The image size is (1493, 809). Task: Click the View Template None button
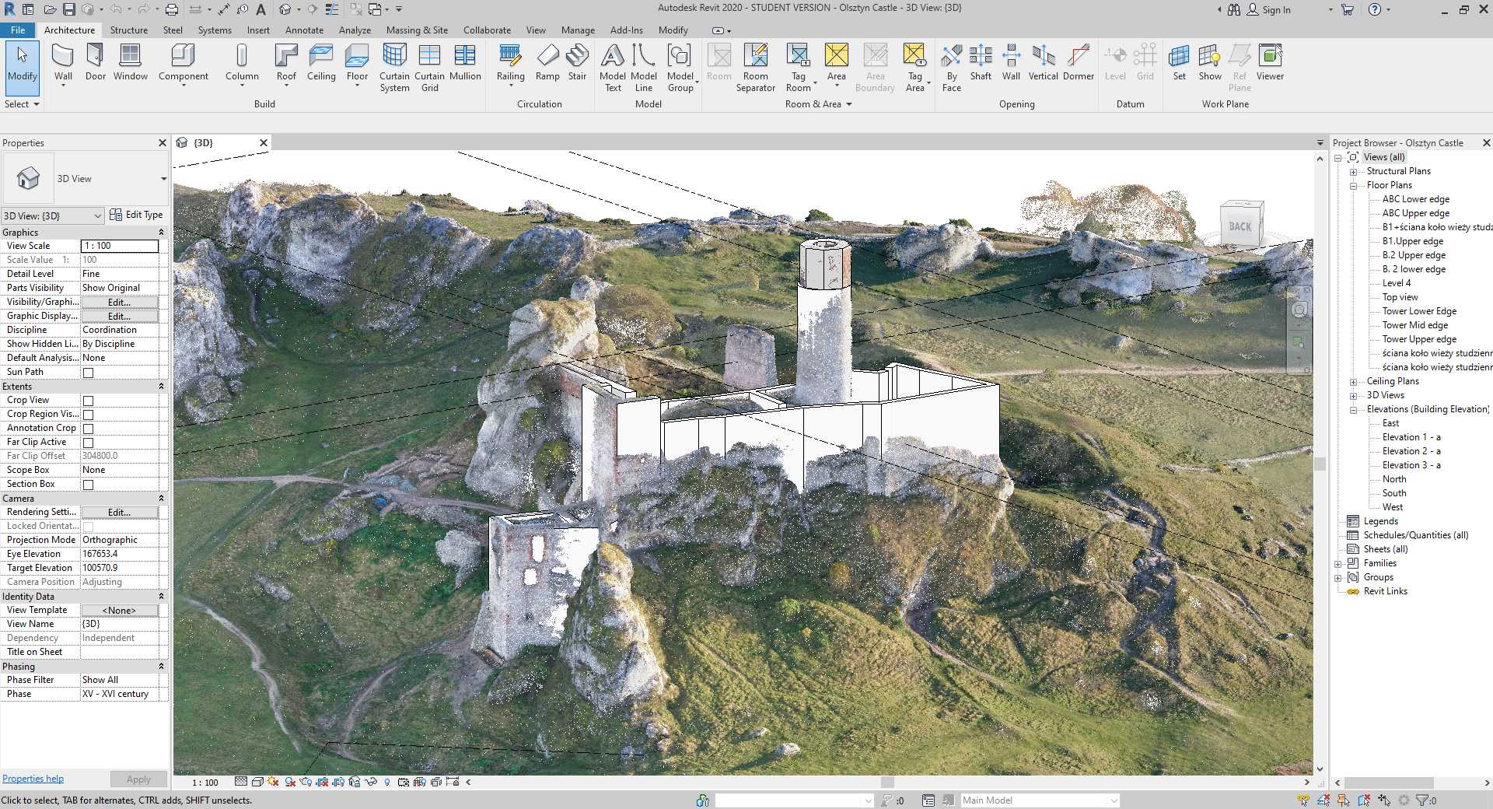[119, 610]
